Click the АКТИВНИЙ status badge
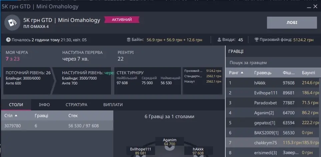 (122, 20)
